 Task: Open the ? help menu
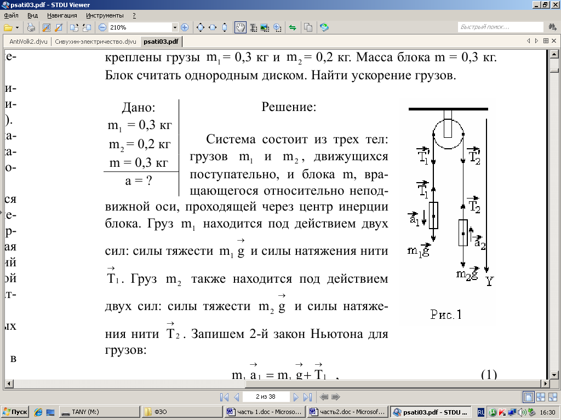(x=134, y=15)
